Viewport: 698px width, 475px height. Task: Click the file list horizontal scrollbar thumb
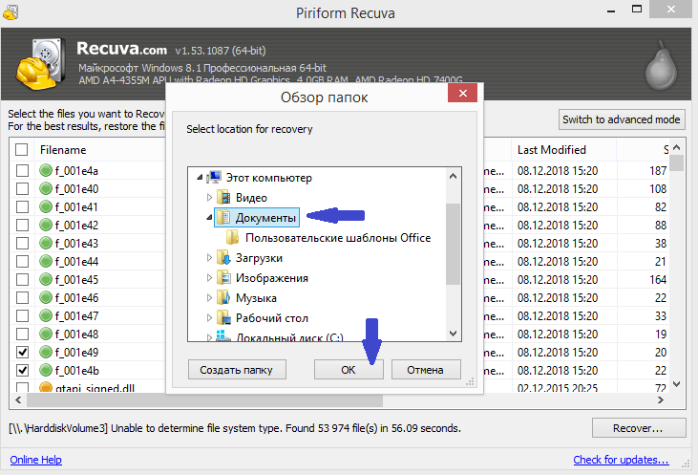(204, 400)
